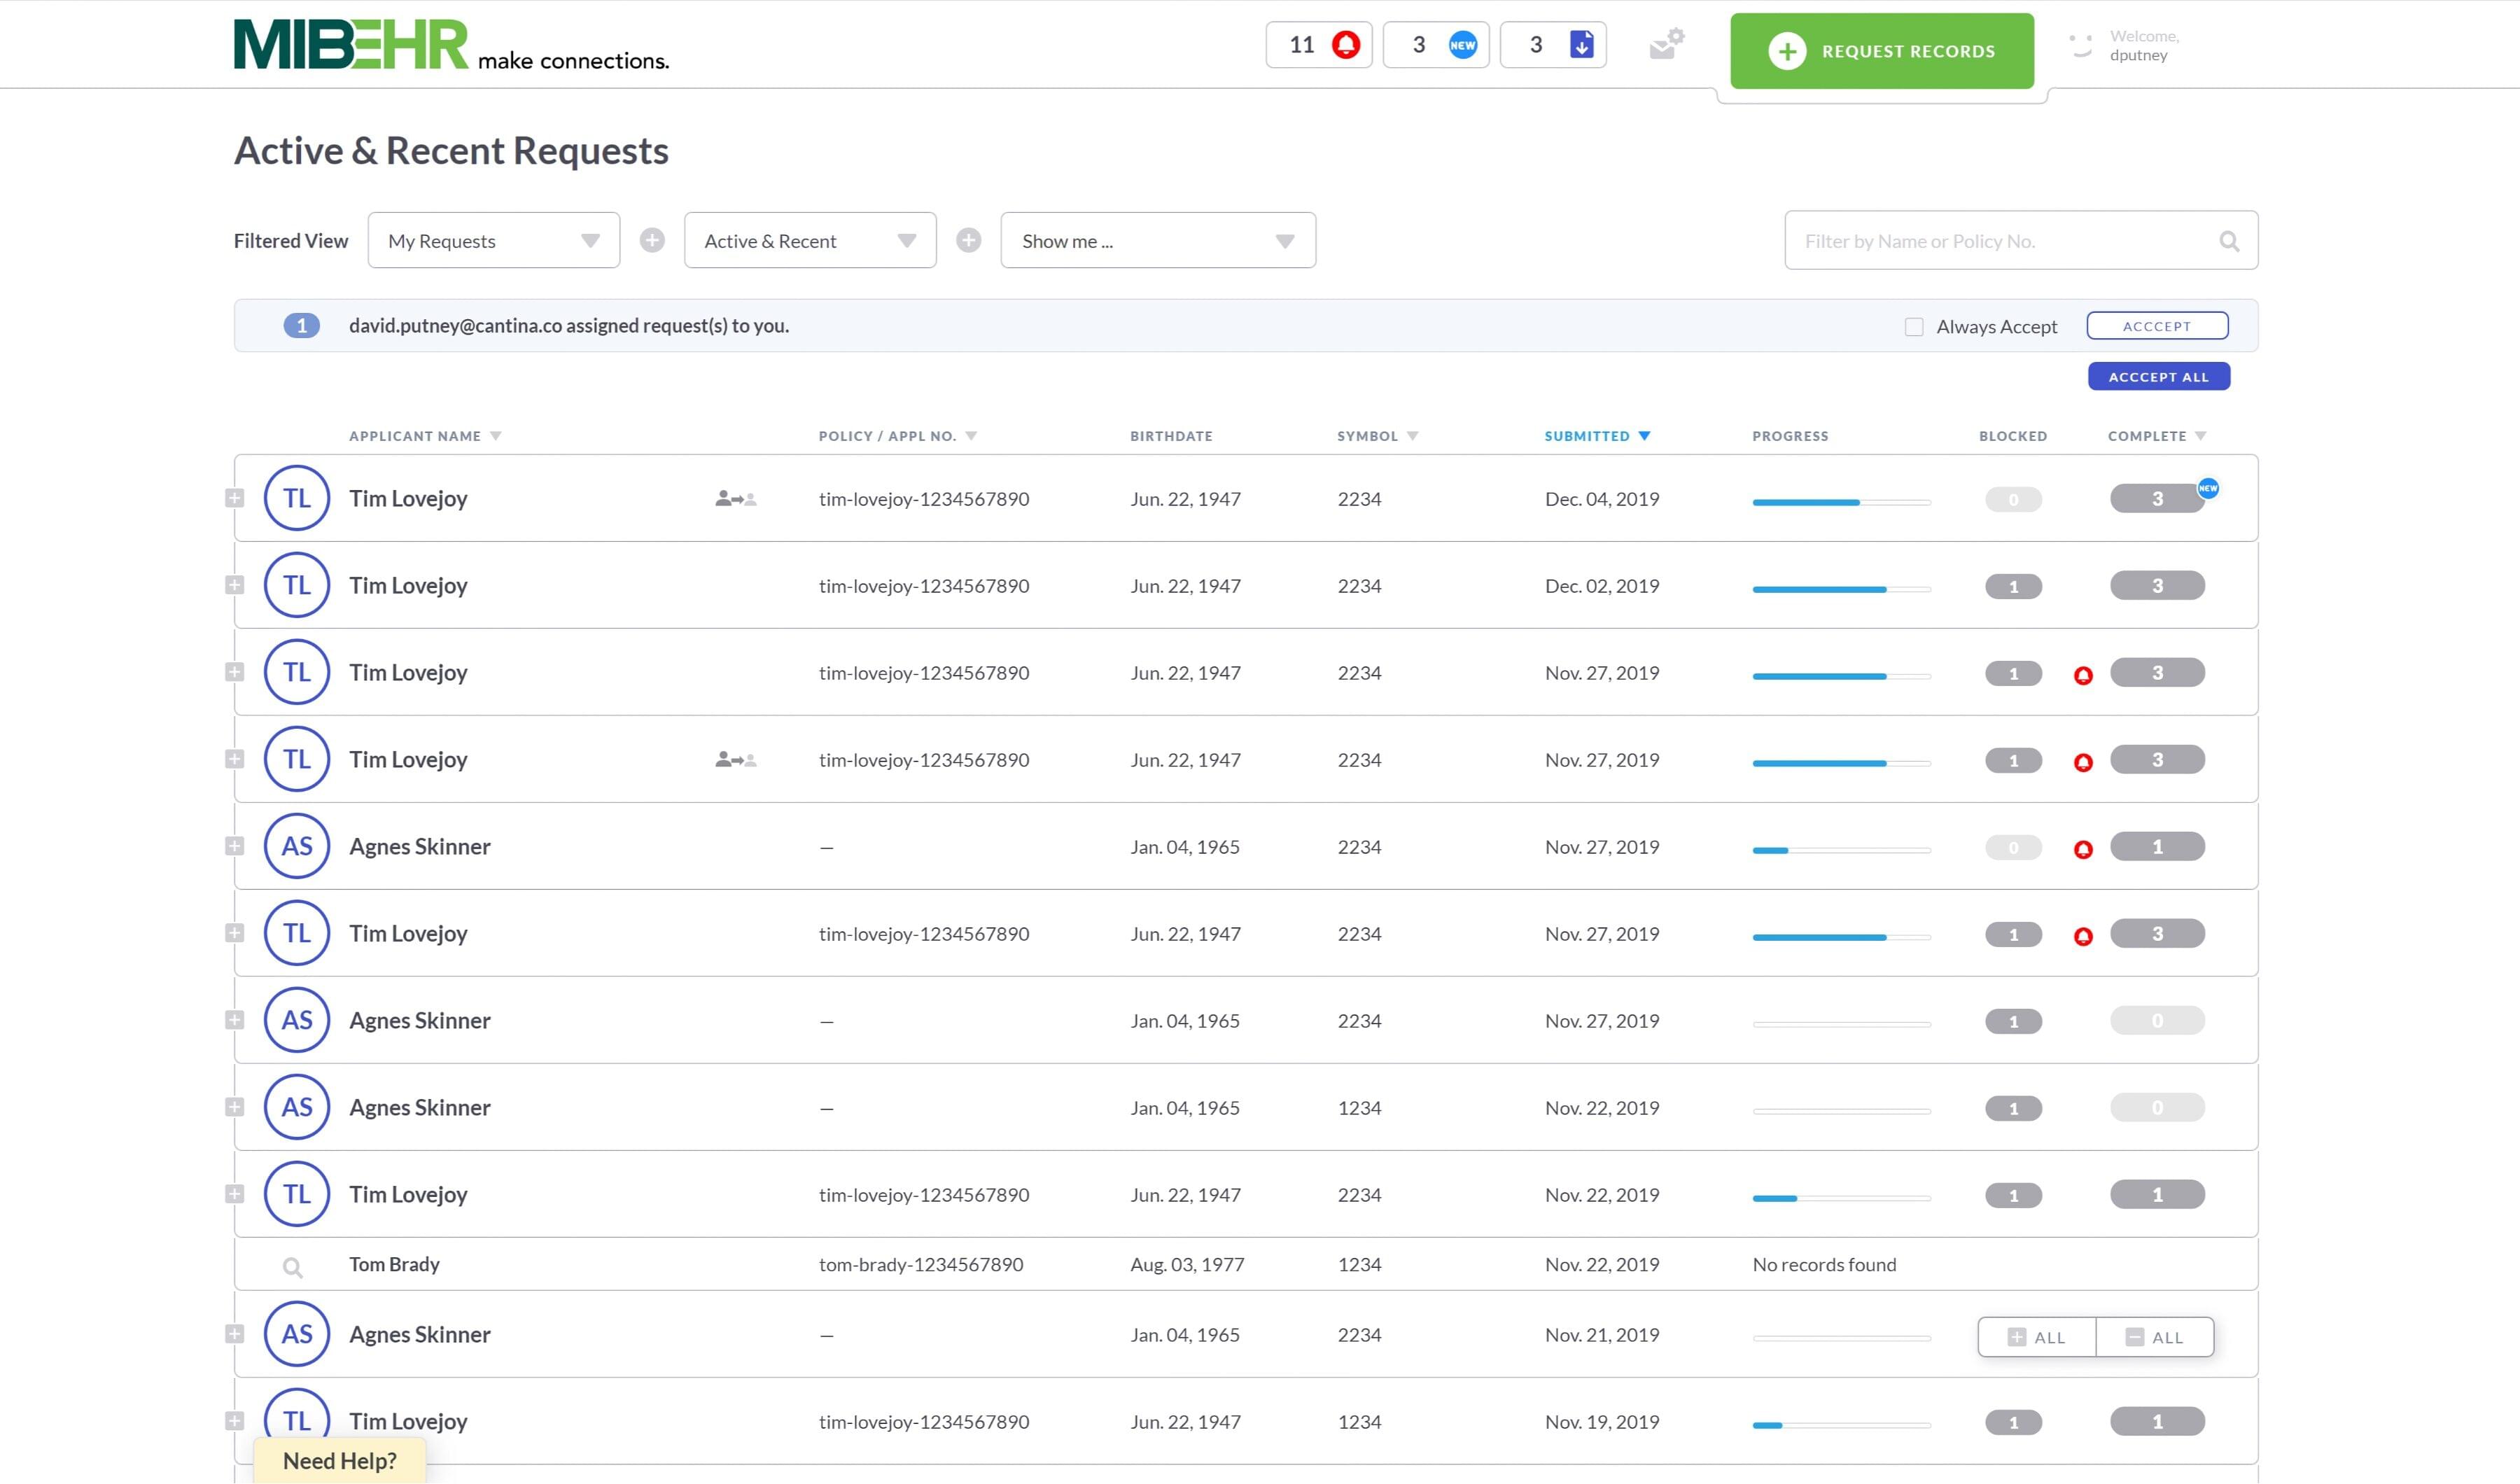
Task: Click the magnifier icon beside Tom Brady
Action: [x=292, y=1267]
